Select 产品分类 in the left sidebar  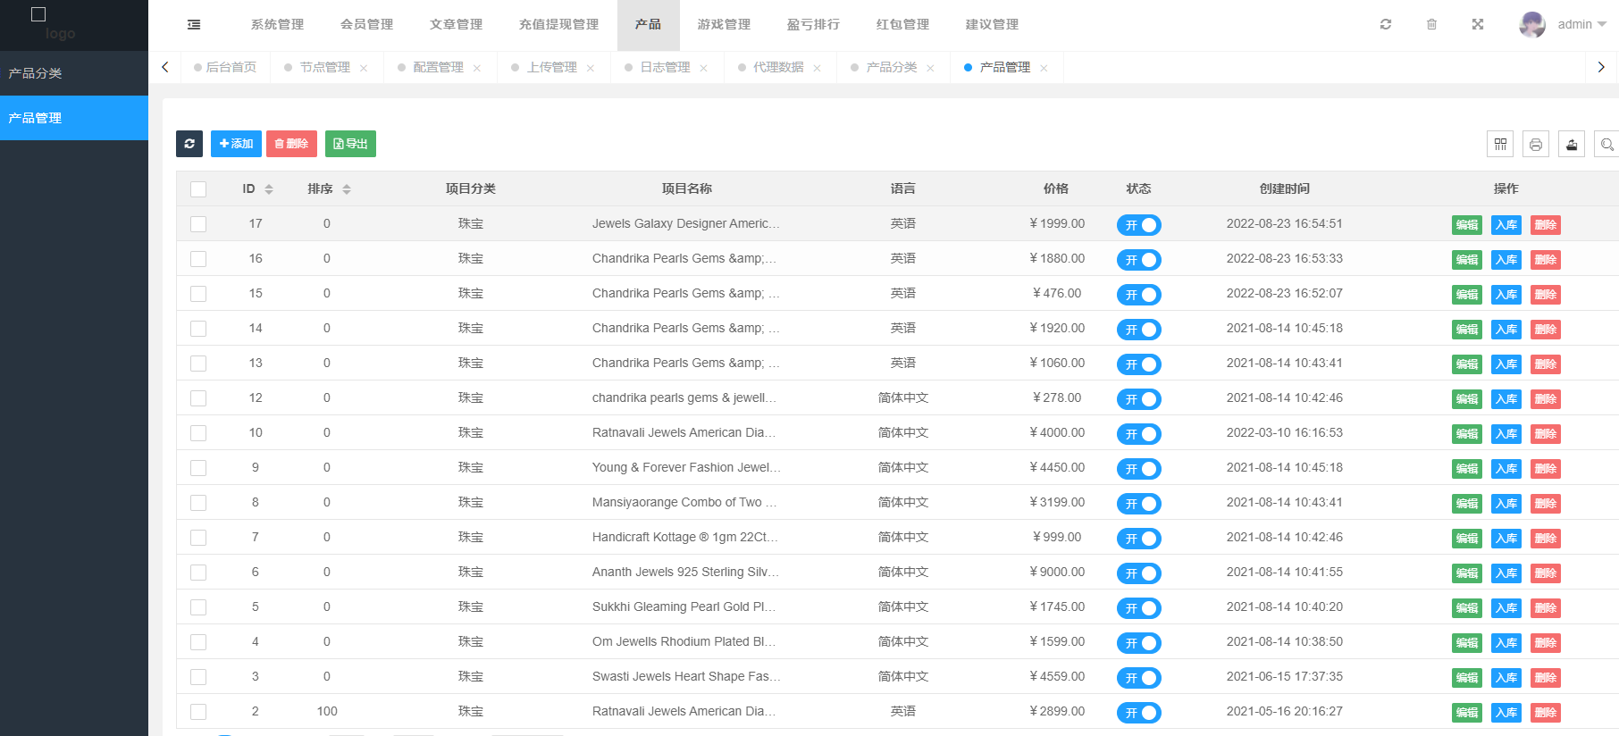pyautogui.click(x=36, y=73)
